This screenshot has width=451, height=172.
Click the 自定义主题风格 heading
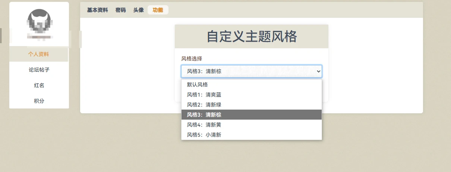click(252, 37)
